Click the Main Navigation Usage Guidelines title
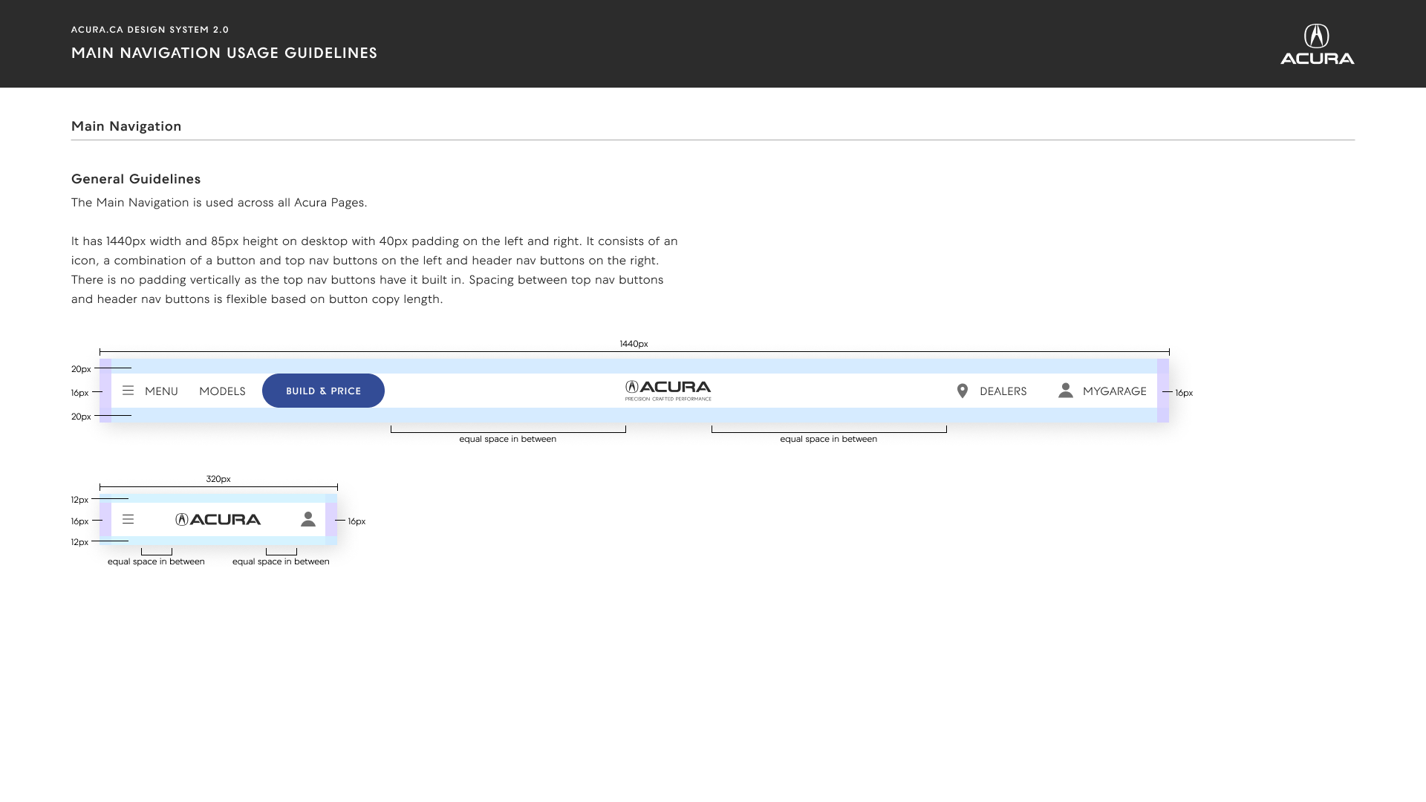 coord(224,53)
